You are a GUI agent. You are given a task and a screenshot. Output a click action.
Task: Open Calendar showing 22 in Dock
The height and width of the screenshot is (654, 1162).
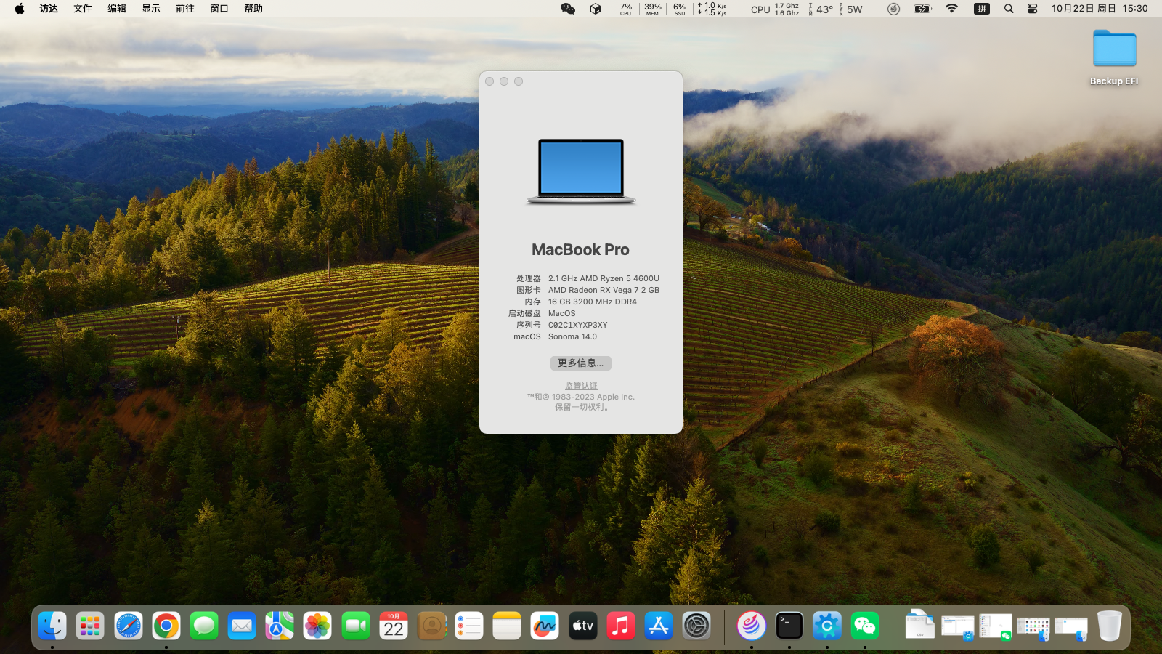click(x=394, y=626)
